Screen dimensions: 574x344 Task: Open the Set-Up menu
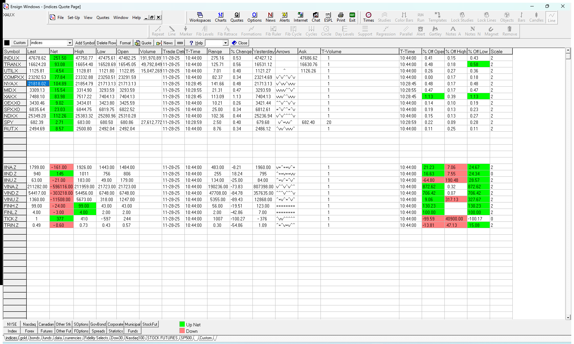point(73,18)
